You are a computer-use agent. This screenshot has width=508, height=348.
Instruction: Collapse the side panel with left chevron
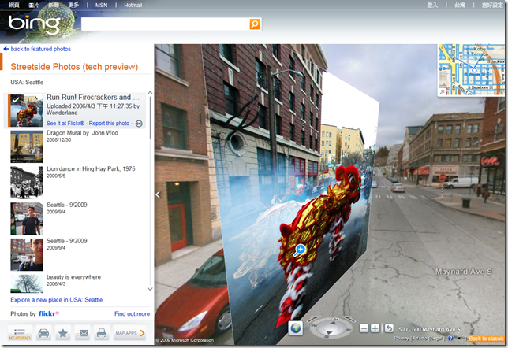coord(158,194)
